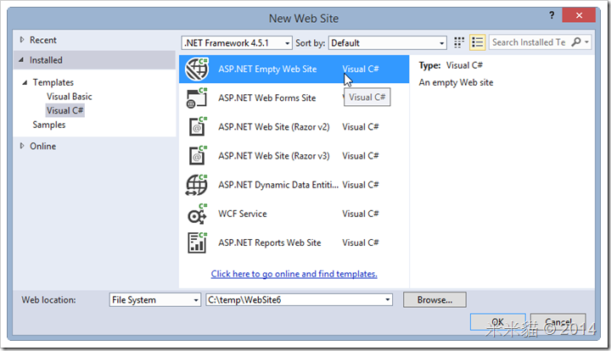
Task: Choose ASP.NET Web Site (Razor v2) template
Action: pyautogui.click(x=294, y=127)
